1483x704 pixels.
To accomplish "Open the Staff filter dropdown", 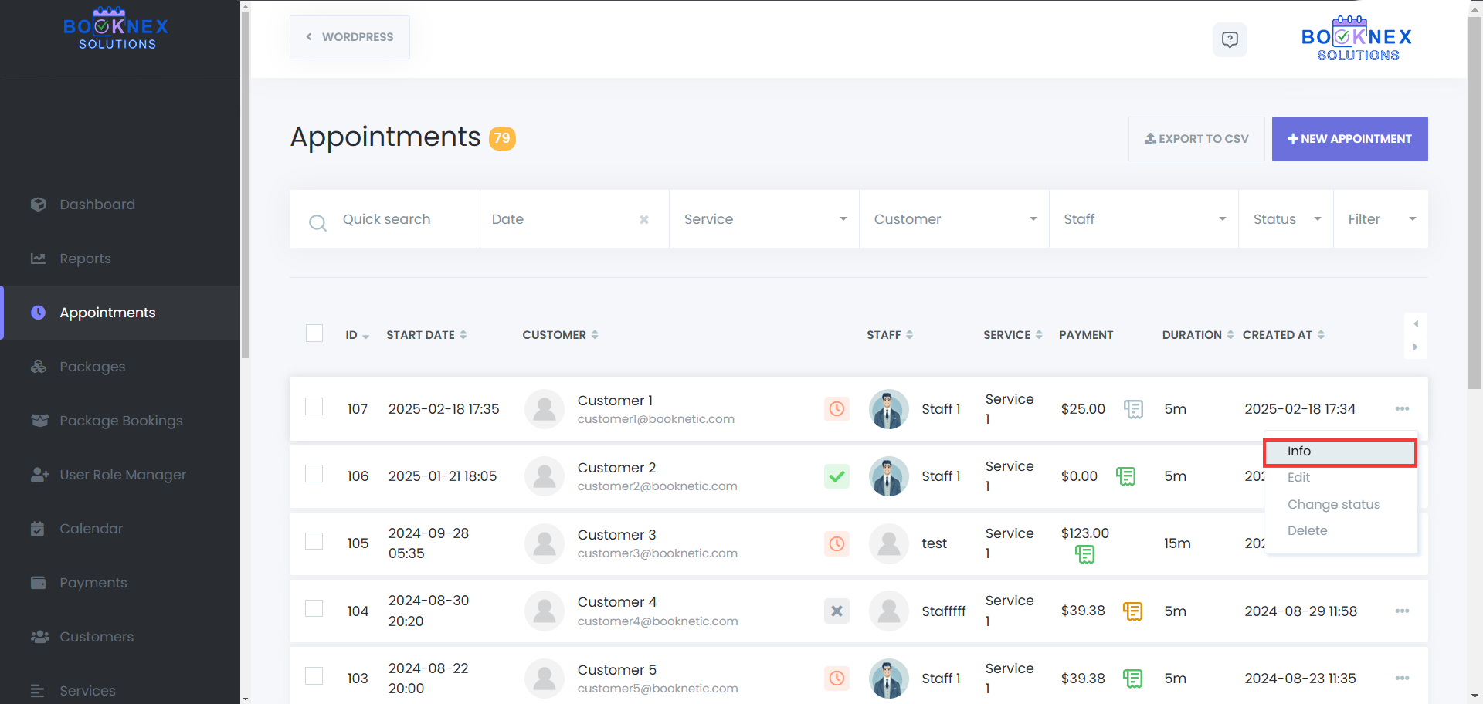I will [x=1143, y=219].
